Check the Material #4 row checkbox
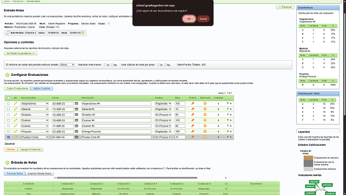The height and width of the screenshot is (195, 346). click(9, 109)
